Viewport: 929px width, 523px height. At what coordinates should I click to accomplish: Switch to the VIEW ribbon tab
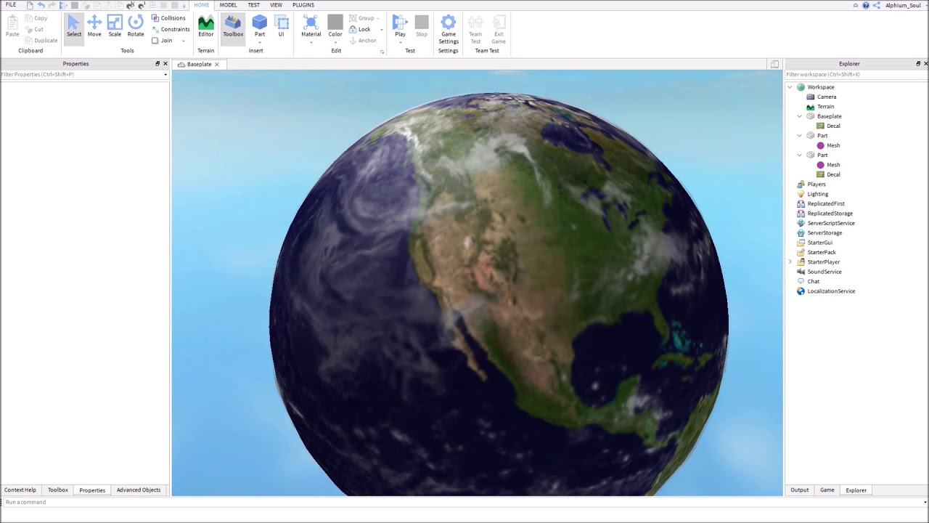pos(276,5)
